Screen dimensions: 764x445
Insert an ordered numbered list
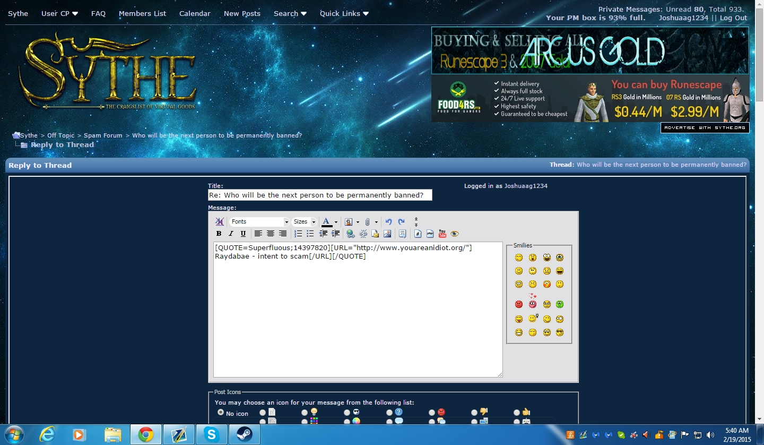(298, 234)
